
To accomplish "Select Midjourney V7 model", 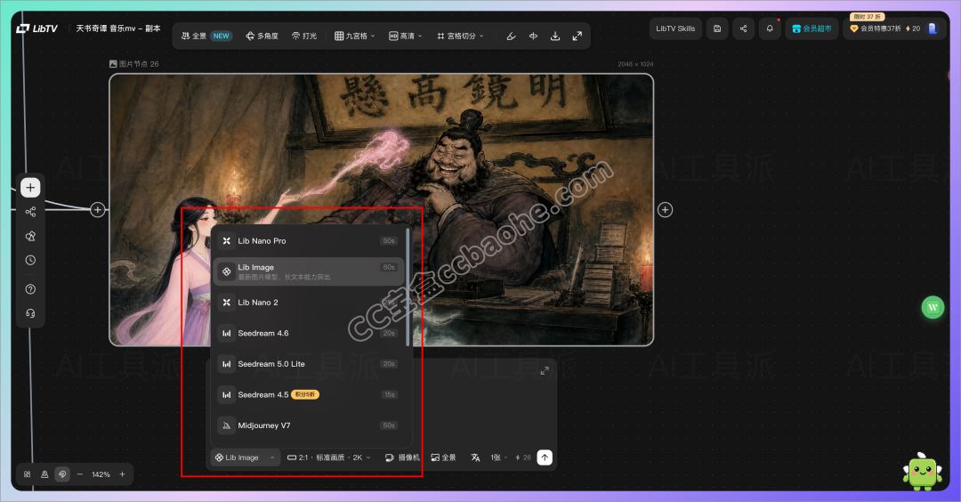I will (x=309, y=425).
